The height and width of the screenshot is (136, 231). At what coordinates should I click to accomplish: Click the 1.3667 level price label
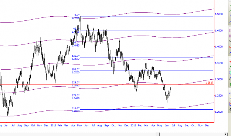click(76, 59)
